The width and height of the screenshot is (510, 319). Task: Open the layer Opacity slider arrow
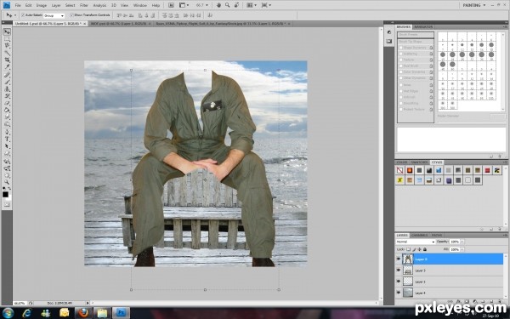(462, 242)
